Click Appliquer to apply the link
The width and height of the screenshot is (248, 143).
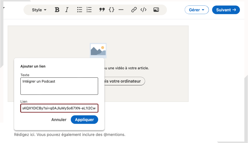click(84, 120)
